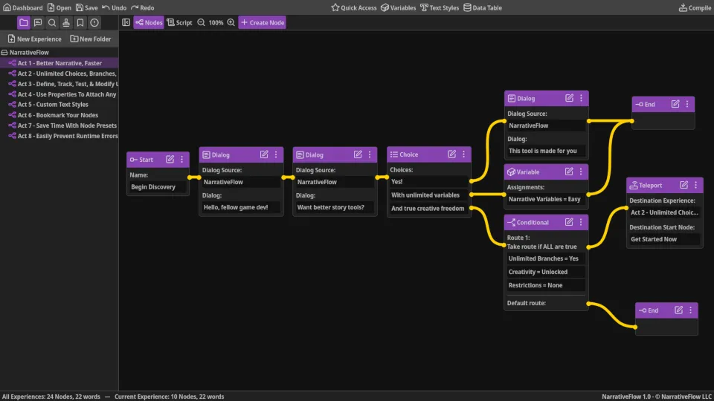Click 'And true creative freedom' choice

coord(428,208)
